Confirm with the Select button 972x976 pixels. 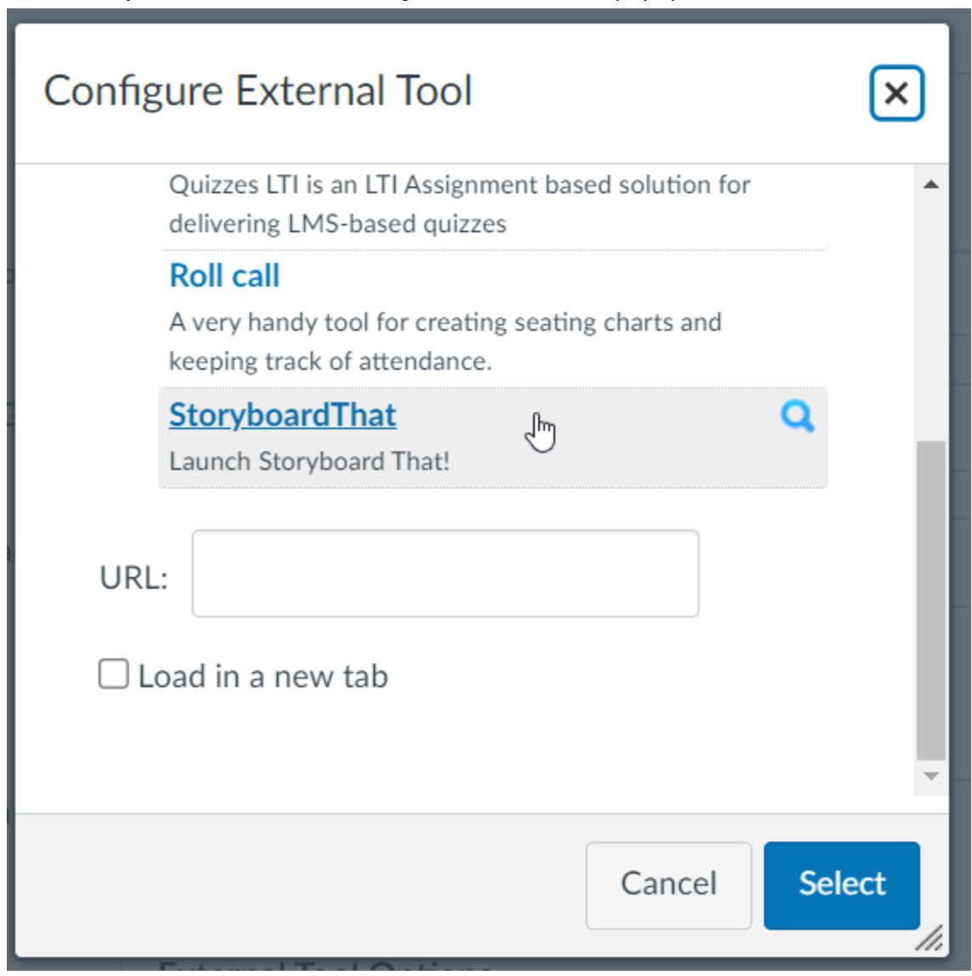[842, 885]
